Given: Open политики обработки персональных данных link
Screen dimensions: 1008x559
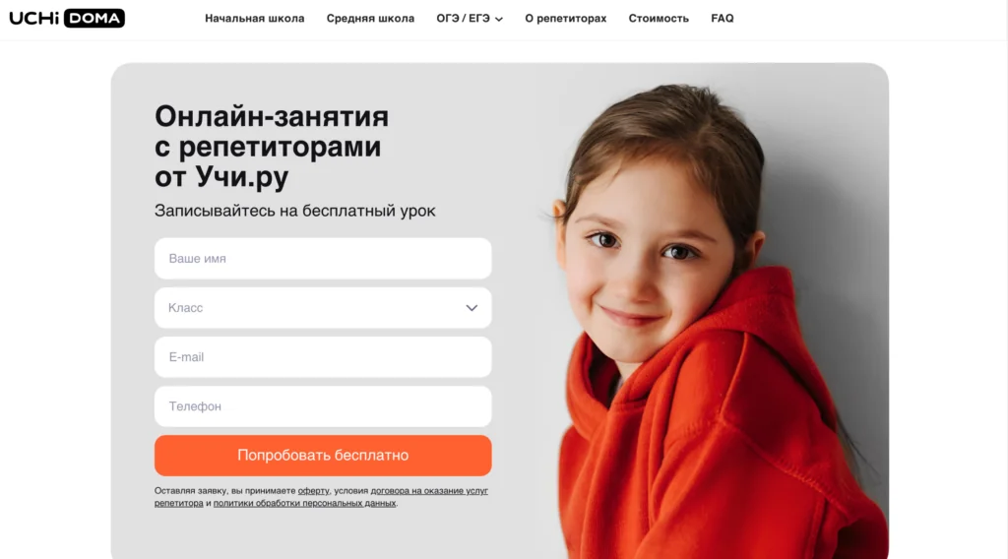Looking at the screenshot, I should click(x=305, y=503).
